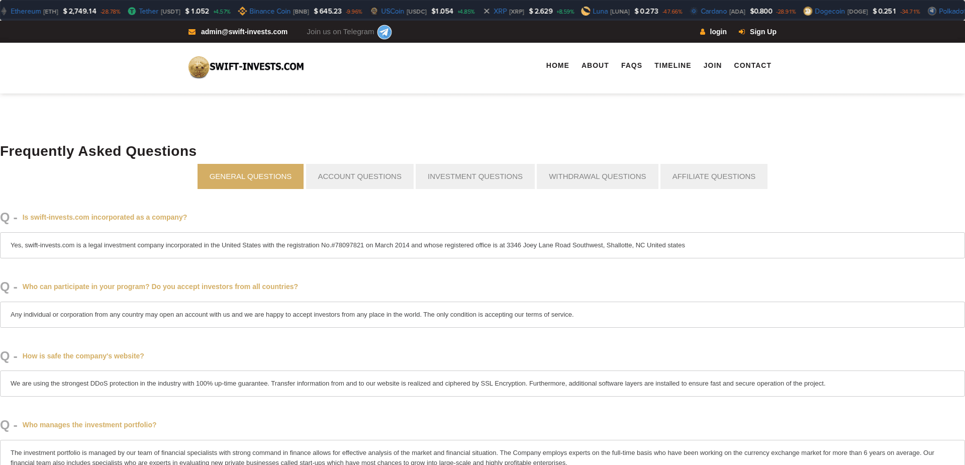The image size is (965, 465).
Task: Select the Cardano icon in the ticker
Action: click(x=694, y=11)
